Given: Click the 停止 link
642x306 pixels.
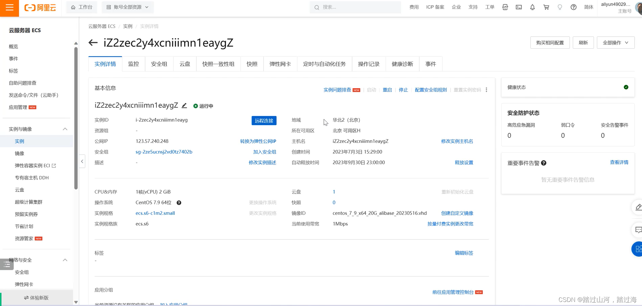Looking at the screenshot, I should pyautogui.click(x=403, y=90).
